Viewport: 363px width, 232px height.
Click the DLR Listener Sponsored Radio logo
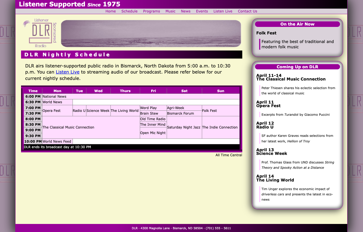point(40,33)
